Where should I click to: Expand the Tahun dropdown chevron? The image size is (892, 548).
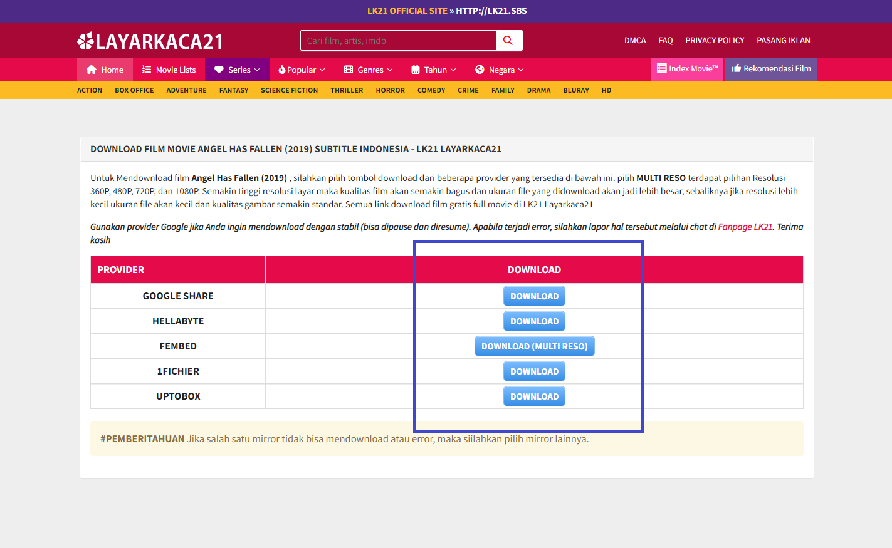(x=453, y=70)
